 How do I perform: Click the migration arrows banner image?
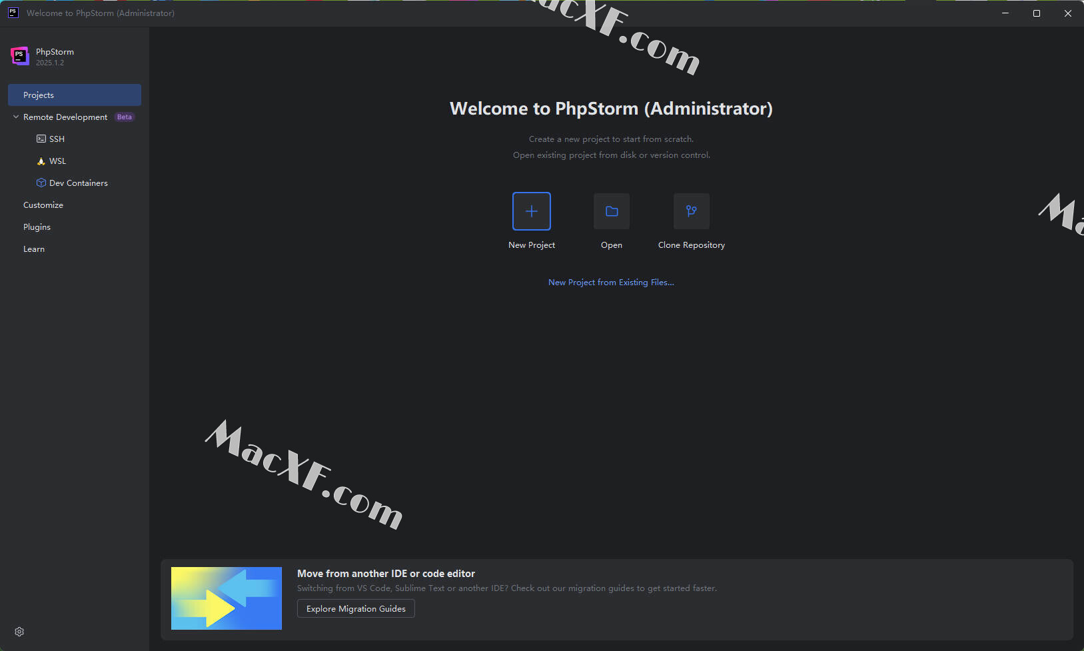227,598
